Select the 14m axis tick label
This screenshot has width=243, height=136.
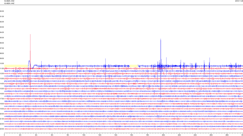tap(116, 135)
